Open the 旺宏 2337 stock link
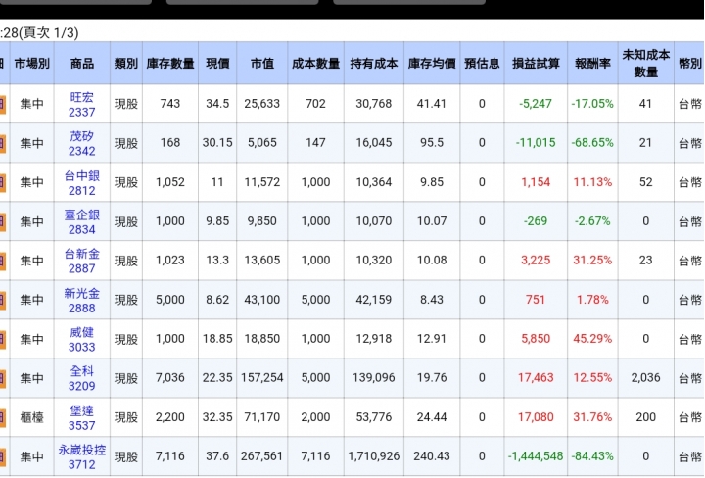The height and width of the screenshot is (478, 705). pos(82,105)
